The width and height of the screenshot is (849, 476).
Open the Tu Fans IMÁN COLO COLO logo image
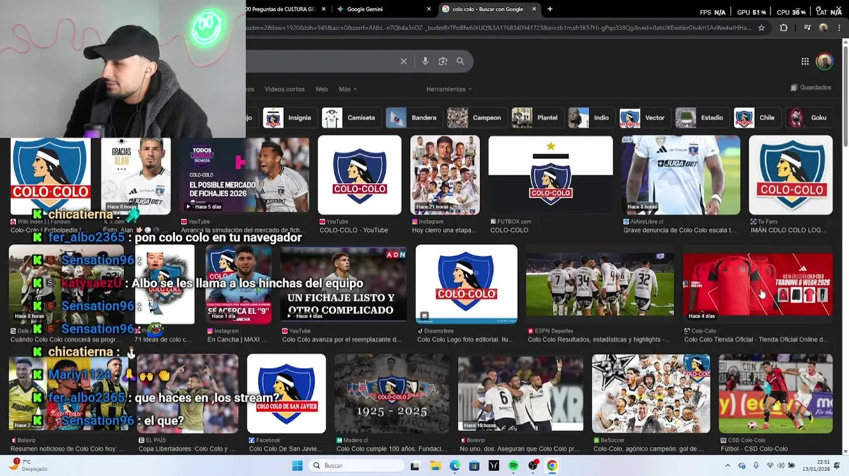(791, 175)
